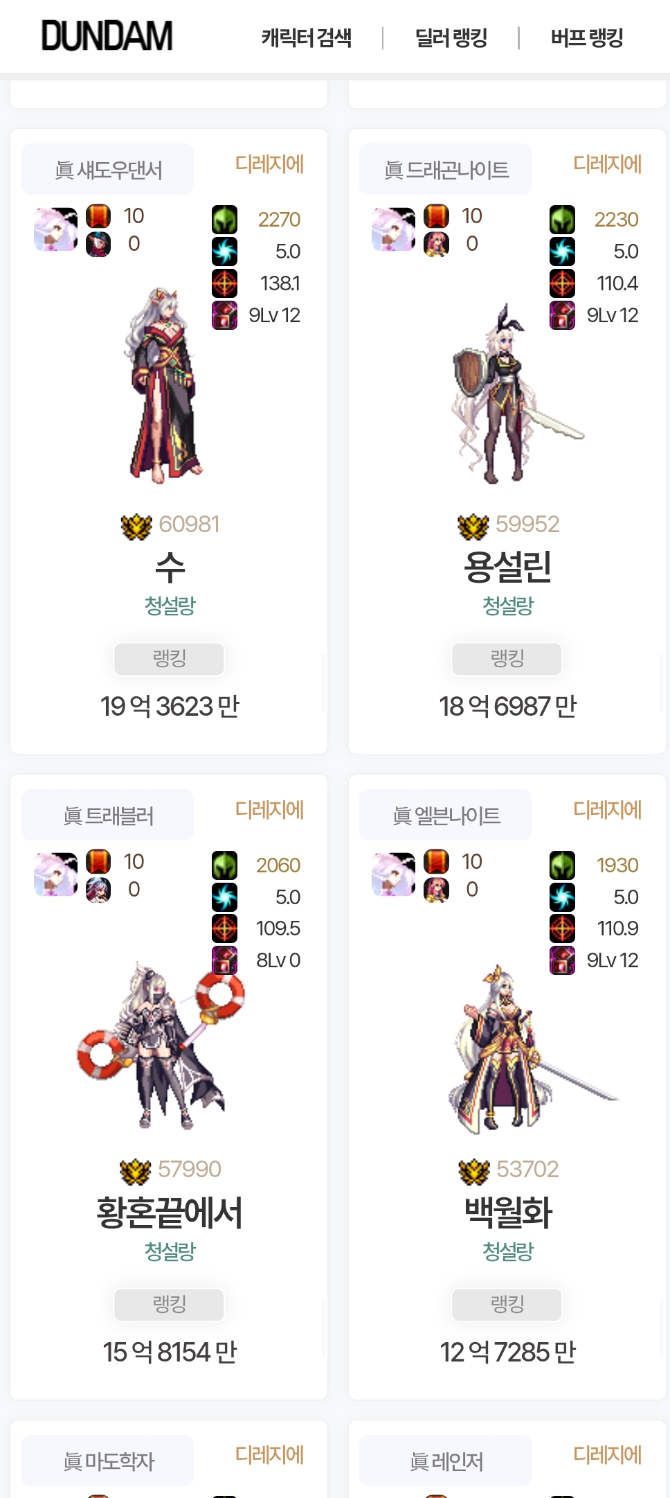Click the 용설린 character sprite

[512, 394]
